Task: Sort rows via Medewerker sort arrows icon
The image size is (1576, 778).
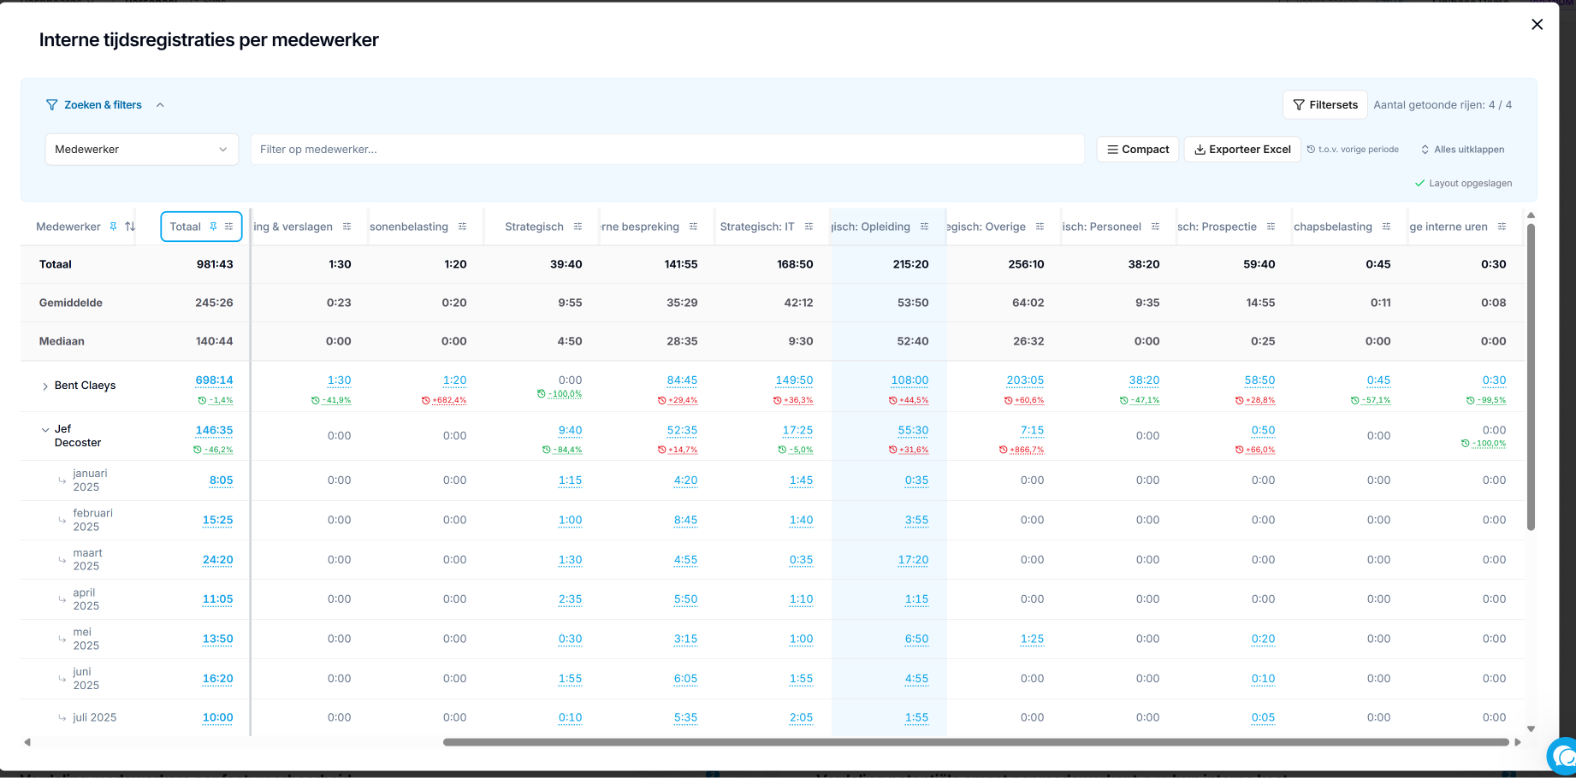Action: point(130,227)
